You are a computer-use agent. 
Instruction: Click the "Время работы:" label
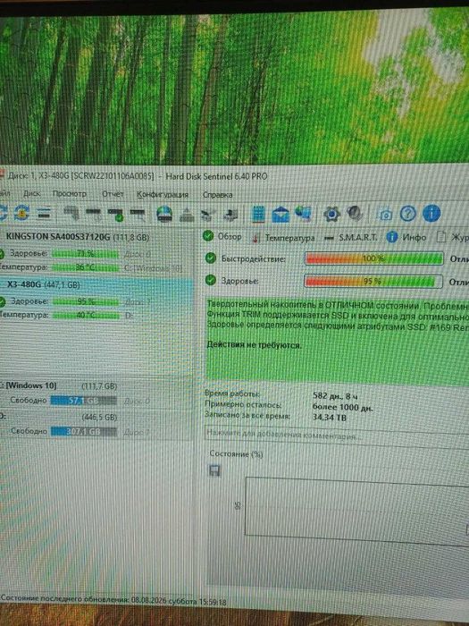(x=232, y=393)
